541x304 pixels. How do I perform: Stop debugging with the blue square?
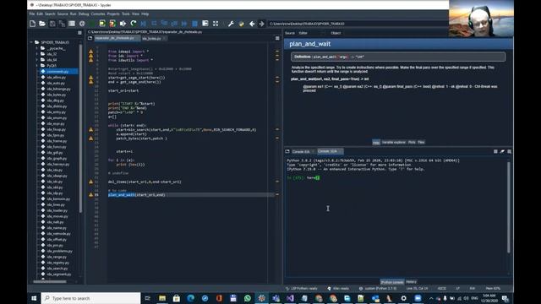[194, 24]
